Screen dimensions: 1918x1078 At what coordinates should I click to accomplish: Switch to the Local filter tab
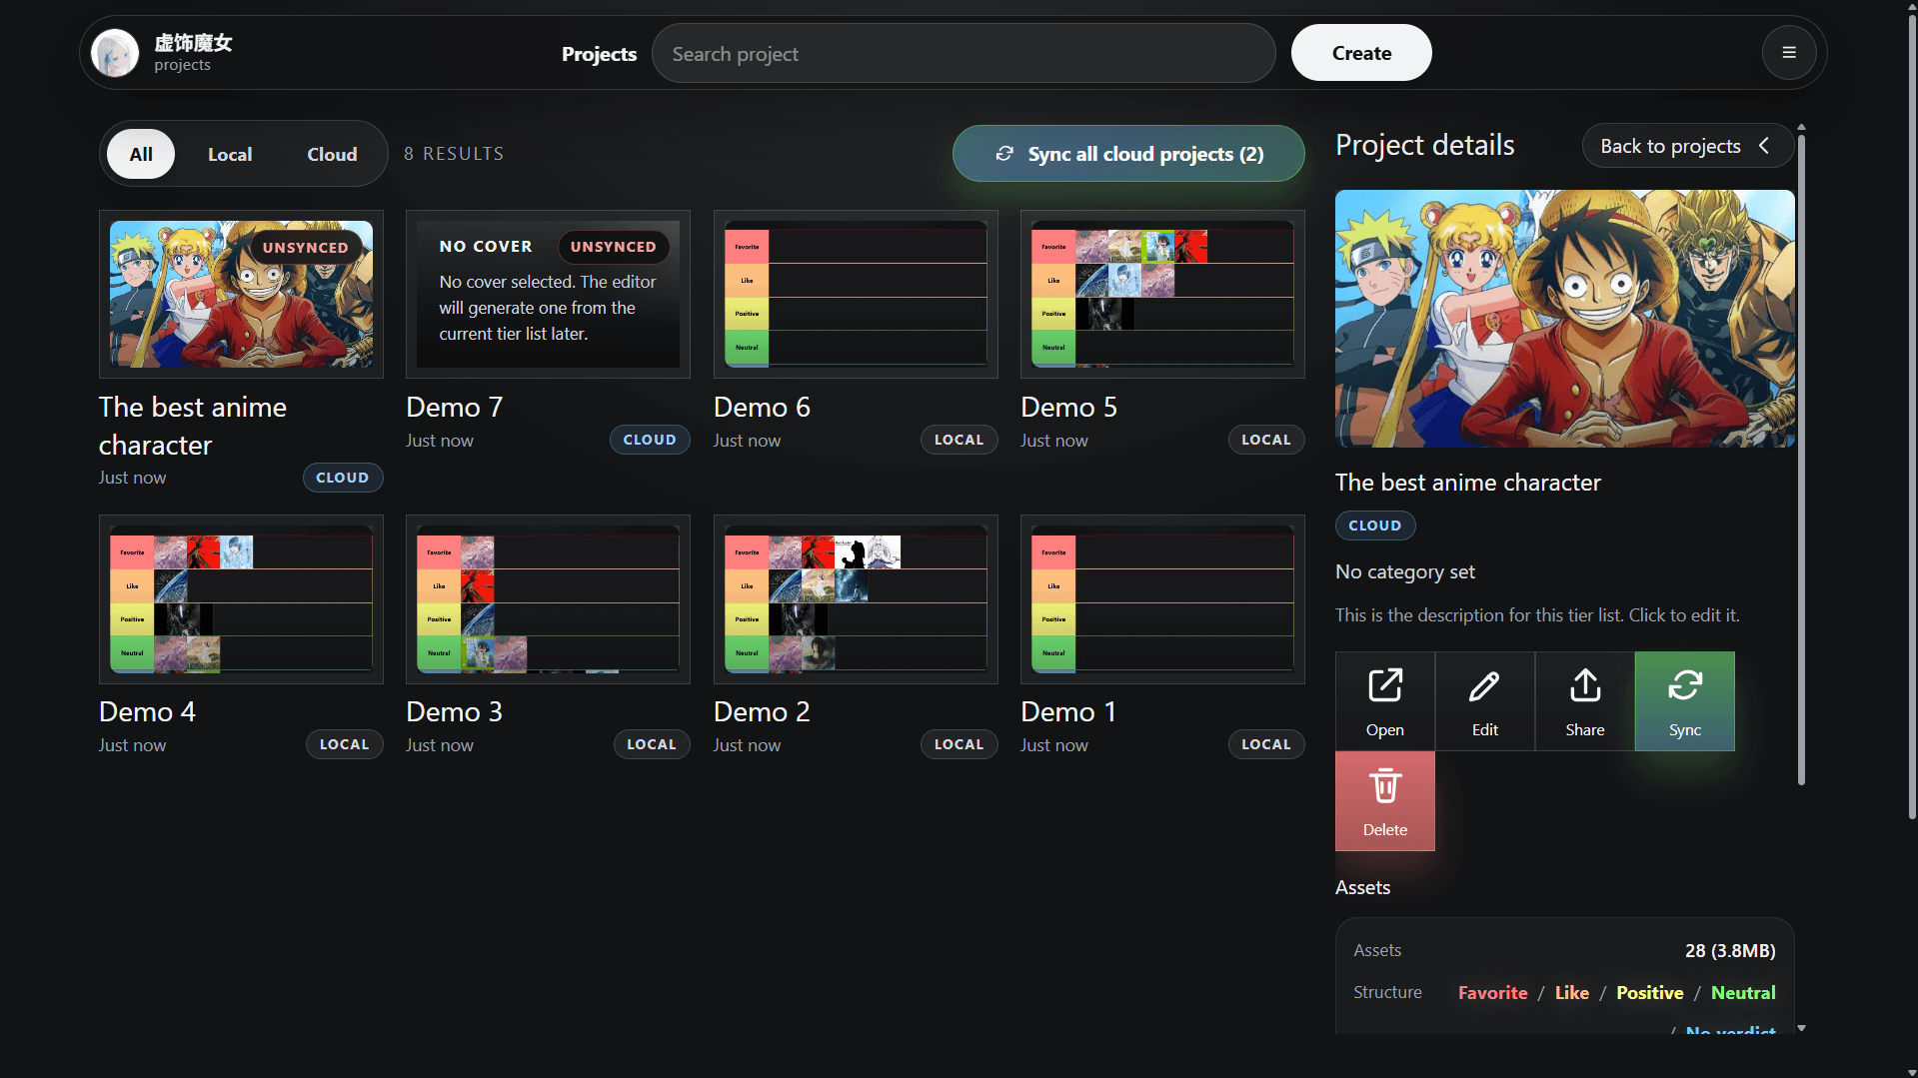(229, 154)
